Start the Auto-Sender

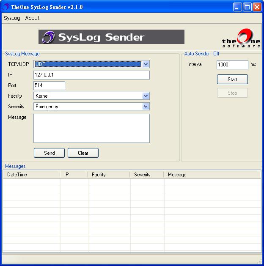coord(232,79)
